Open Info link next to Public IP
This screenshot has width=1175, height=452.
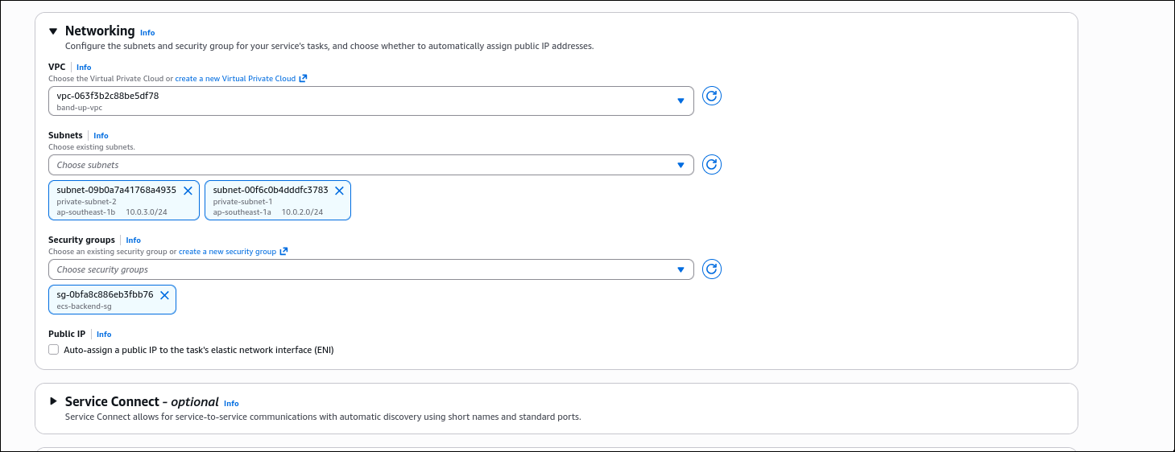104,335
